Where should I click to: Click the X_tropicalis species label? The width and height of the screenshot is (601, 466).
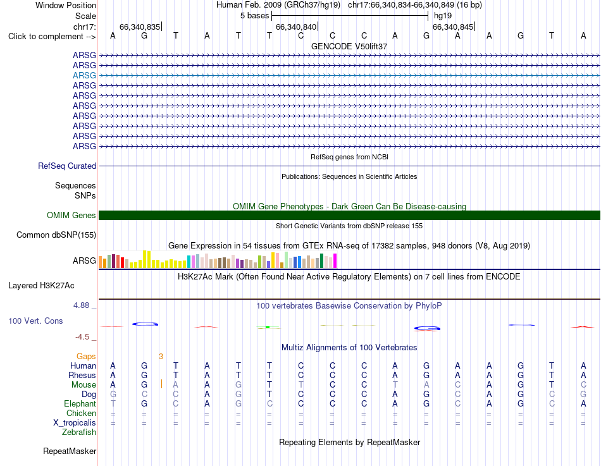(x=75, y=423)
